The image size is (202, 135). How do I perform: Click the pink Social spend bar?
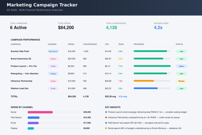(x=40, y=112)
